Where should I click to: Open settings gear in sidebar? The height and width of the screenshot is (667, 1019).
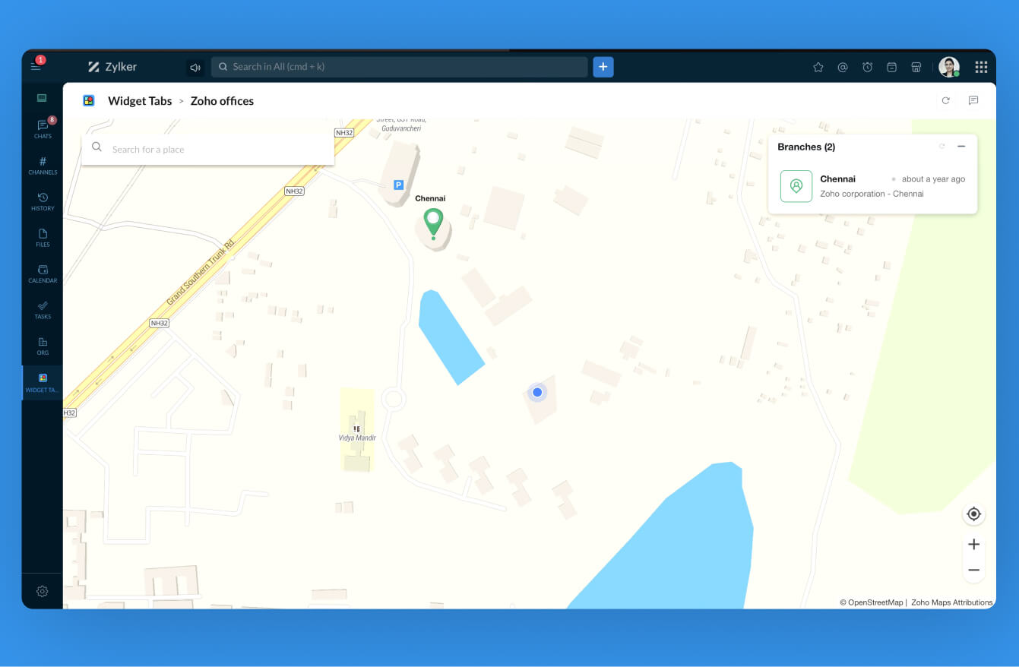[x=43, y=591]
